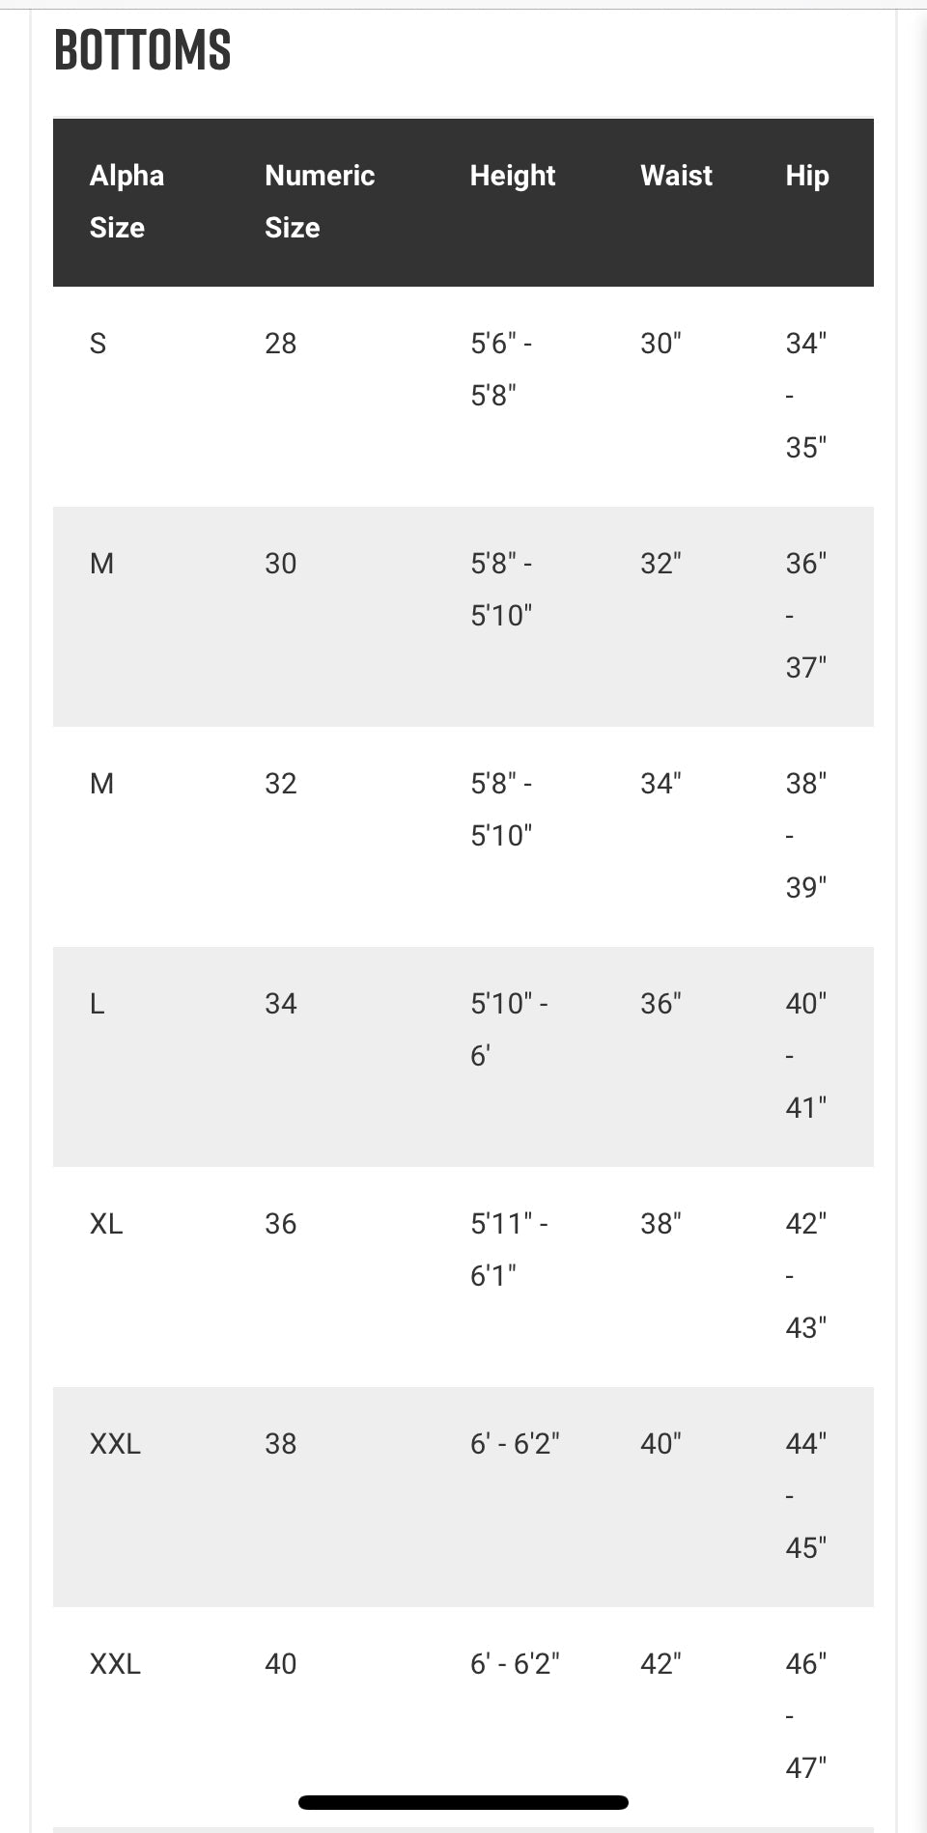Click numeric size 28 cell
This screenshot has height=1833, width=927.
[x=281, y=344]
